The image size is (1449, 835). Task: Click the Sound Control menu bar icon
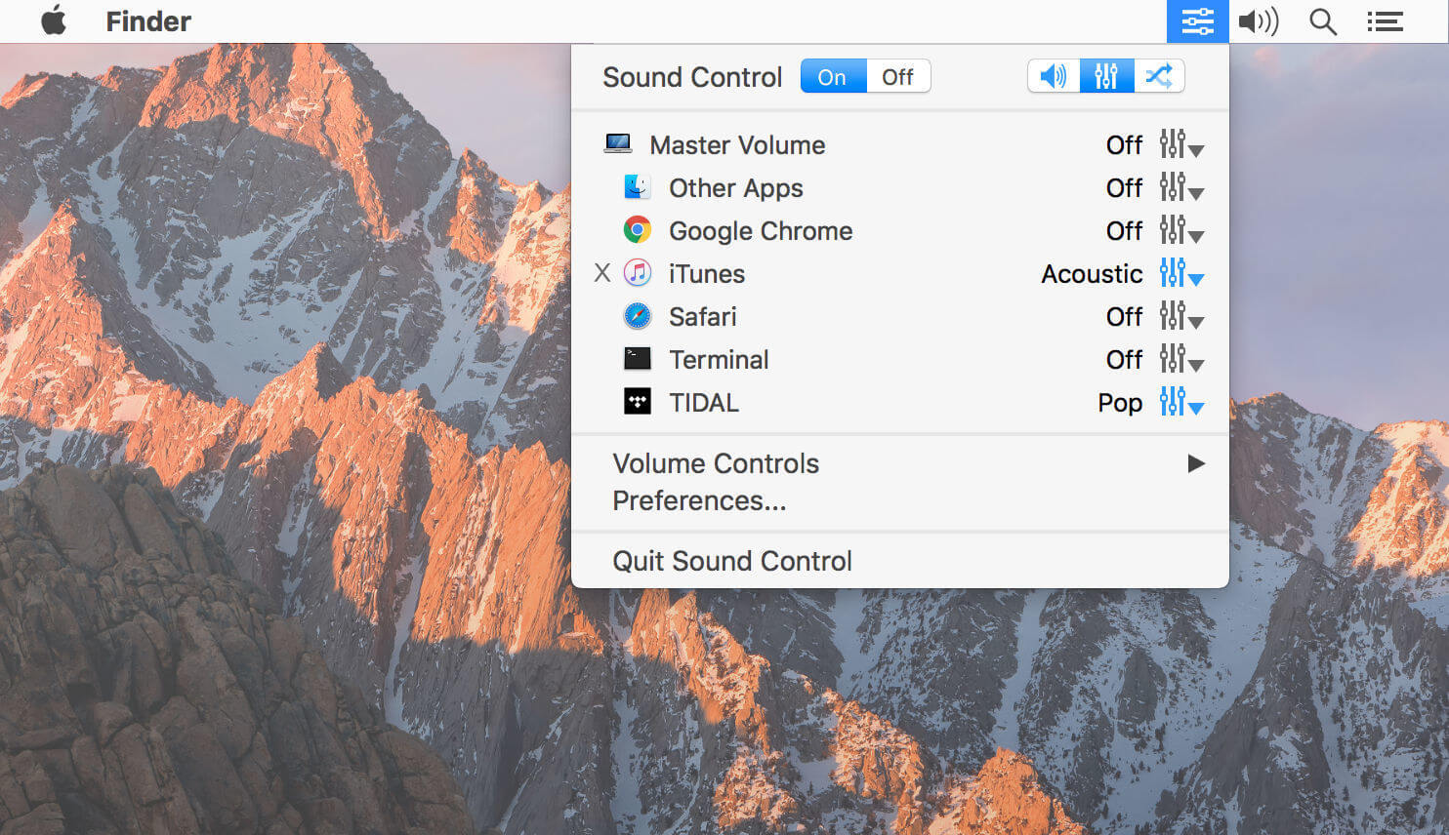(x=1197, y=21)
